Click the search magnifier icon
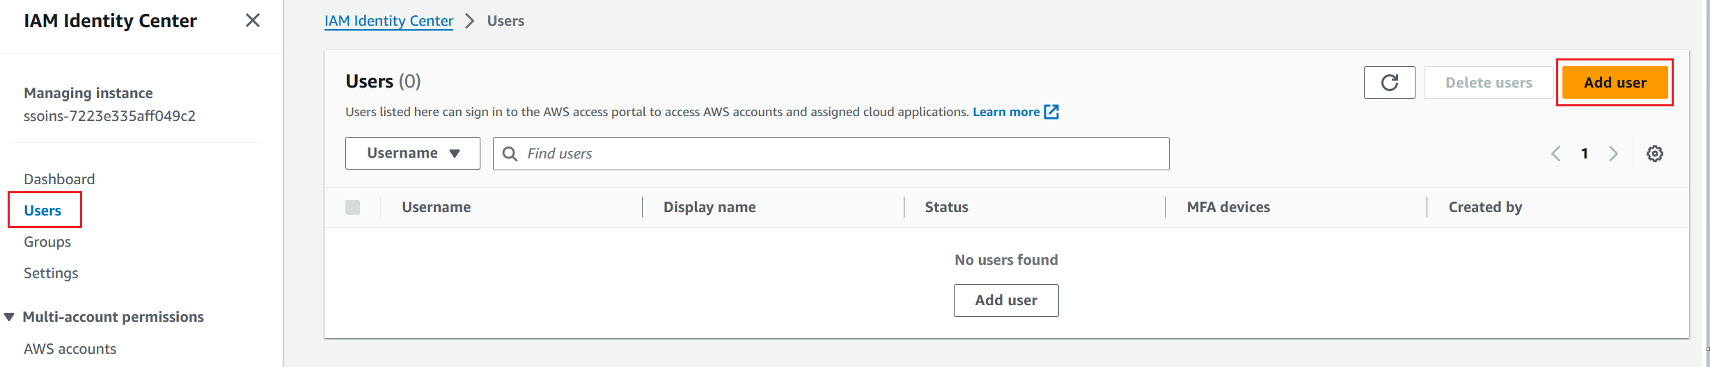The height and width of the screenshot is (367, 1710). click(510, 154)
